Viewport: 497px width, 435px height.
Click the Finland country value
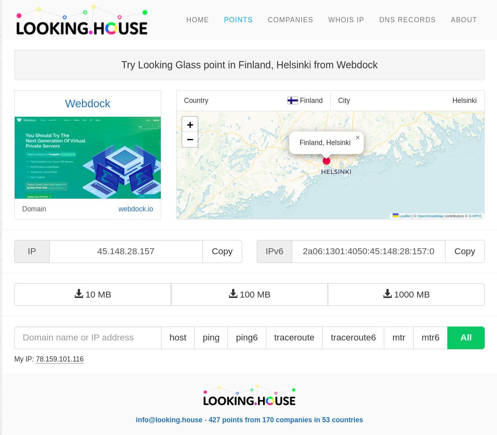[x=311, y=101]
